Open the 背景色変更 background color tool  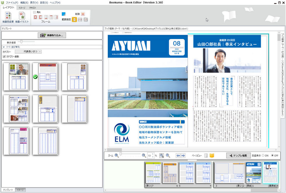tap(8, 17)
